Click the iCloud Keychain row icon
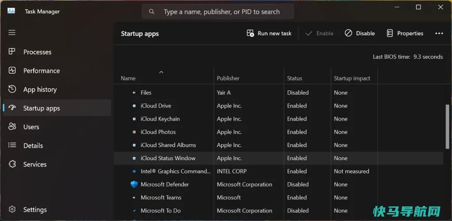The image size is (452, 221). click(x=134, y=119)
